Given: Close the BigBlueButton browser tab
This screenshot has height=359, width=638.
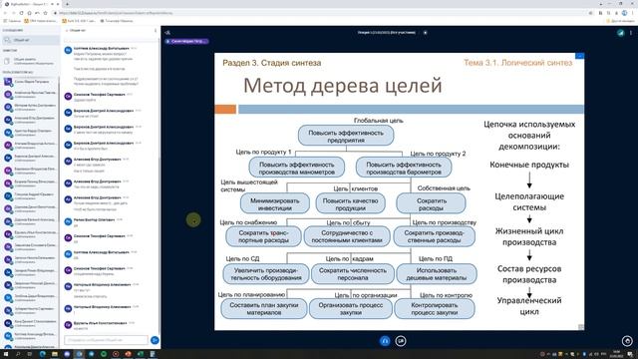Looking at the screenshot, I should tap(58, 4).
